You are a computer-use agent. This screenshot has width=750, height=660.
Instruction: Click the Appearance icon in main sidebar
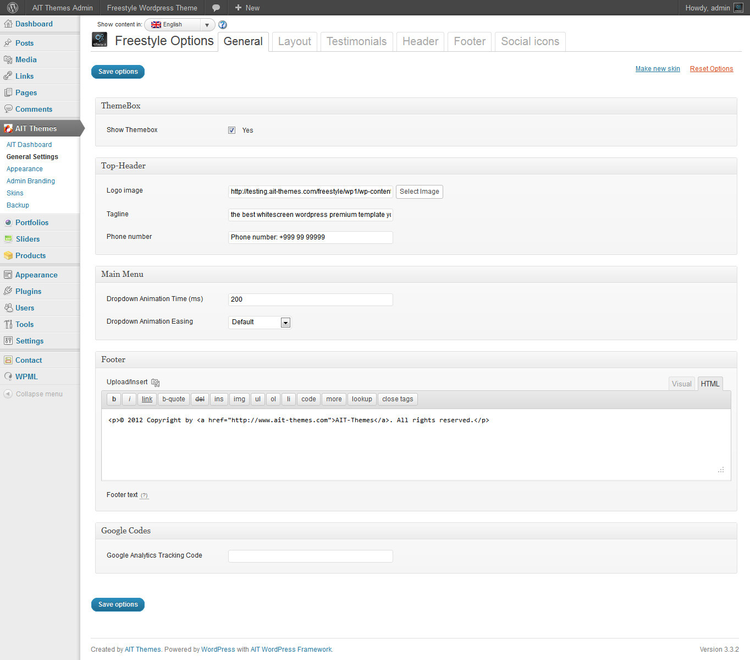[8, 275]
